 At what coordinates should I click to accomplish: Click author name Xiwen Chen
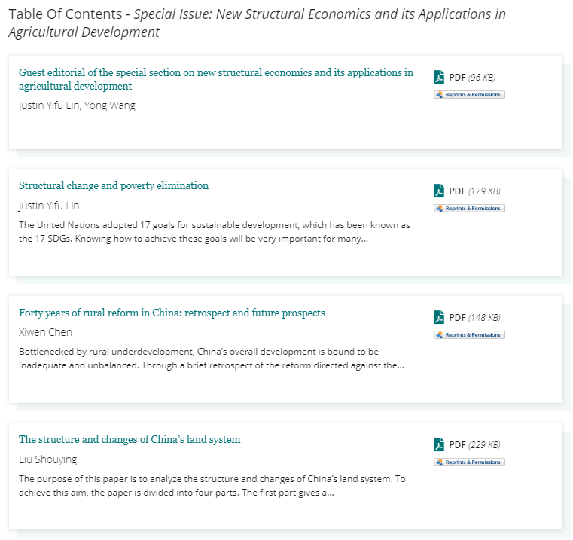(46, 332)
